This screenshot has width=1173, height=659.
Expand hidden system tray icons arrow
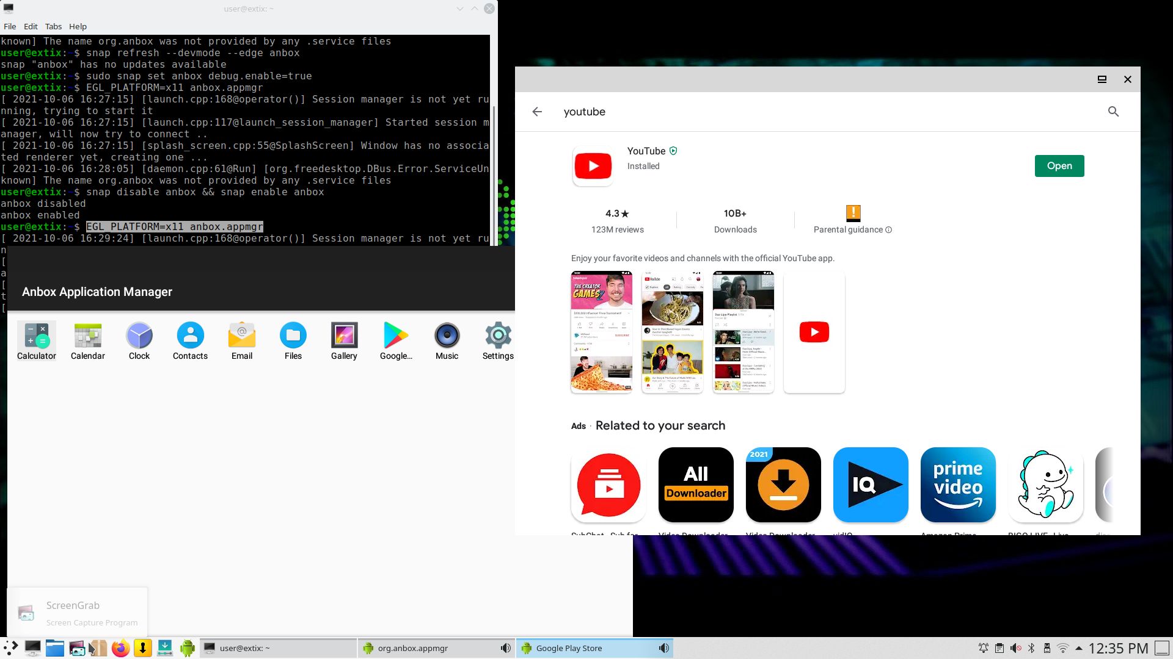(1079, 648)
